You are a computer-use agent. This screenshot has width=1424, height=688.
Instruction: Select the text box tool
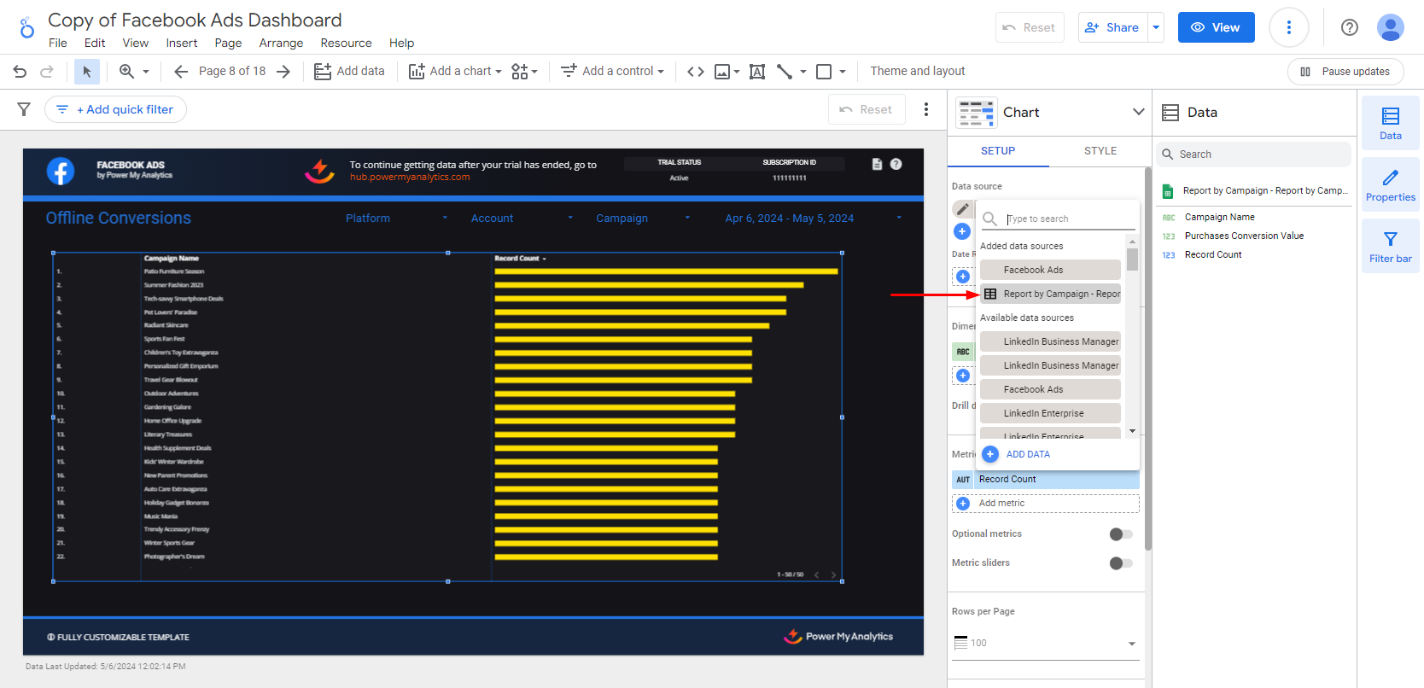[x=756, y=72]
